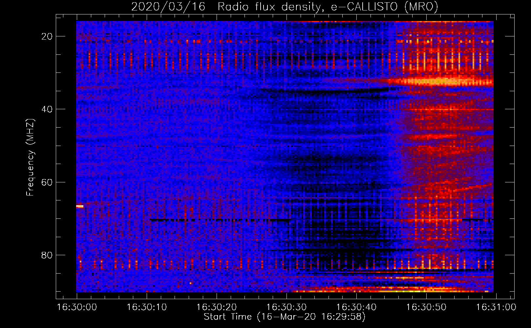Click the 40 MHz frequency tick label
Viewport: 531px width, 328px height.
pyautogui.click(x=47, y=109)
